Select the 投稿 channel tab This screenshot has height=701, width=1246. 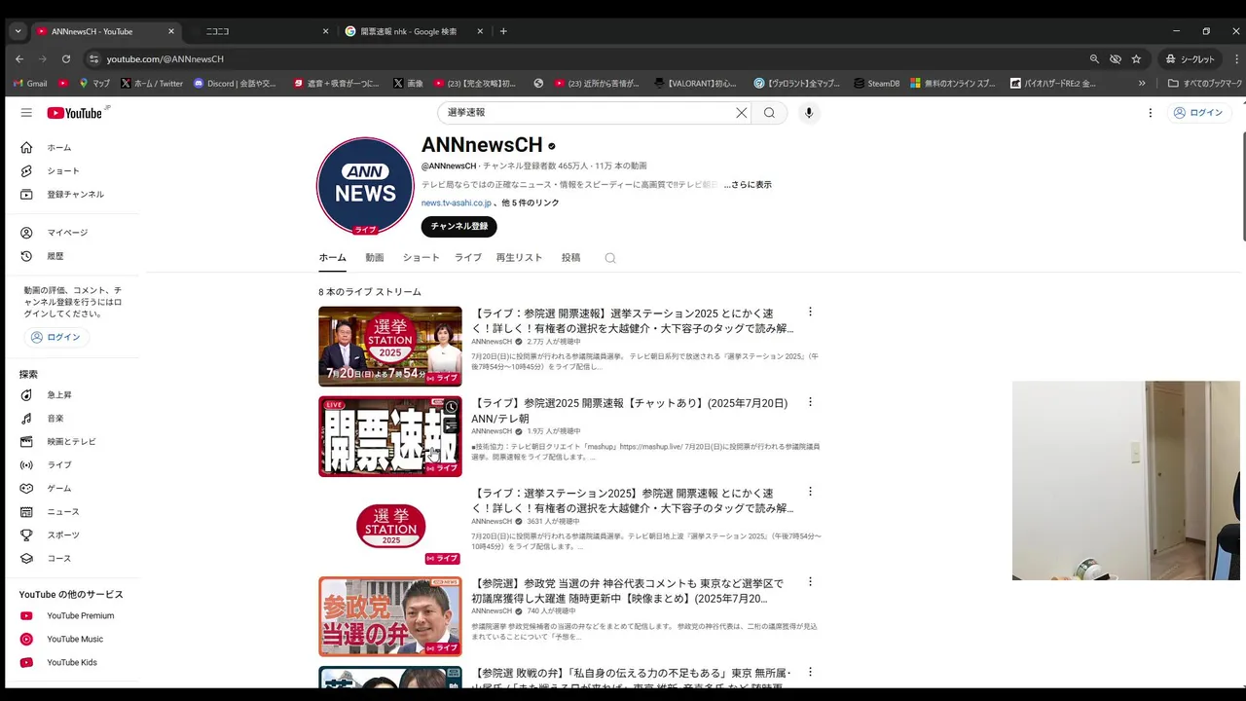(x=570, y=258)
